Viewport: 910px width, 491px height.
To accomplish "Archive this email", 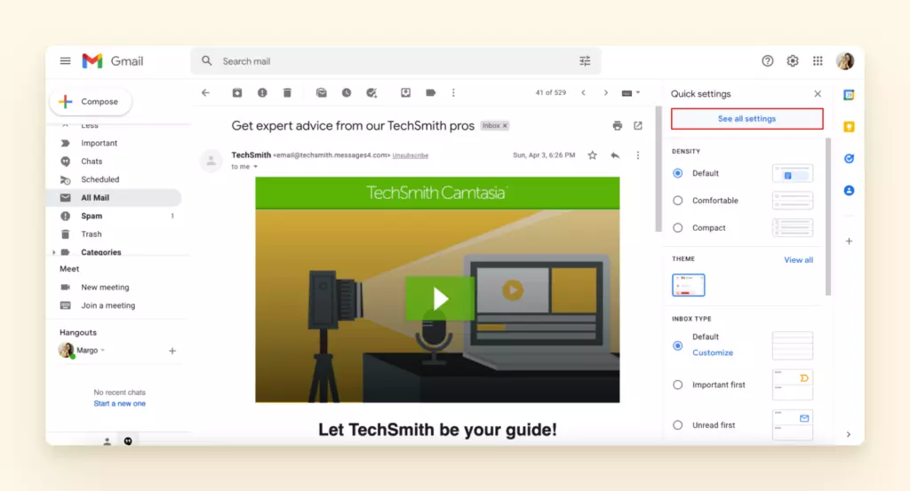I will tap(236, 92).
